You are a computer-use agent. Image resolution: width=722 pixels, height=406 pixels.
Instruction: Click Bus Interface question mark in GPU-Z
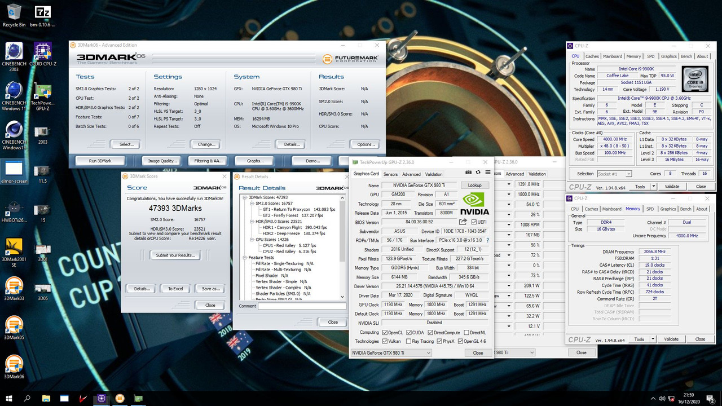click(x=487, y=240)
